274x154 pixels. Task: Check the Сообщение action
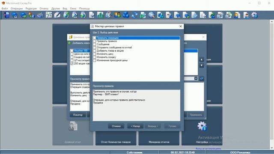pyautogui.click(x=95, y=44)
